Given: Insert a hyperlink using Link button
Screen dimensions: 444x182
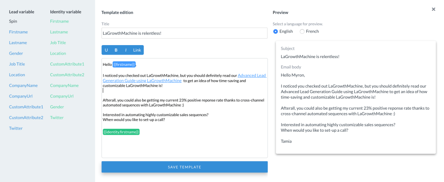Looking at the screenshot, I should (137, 50).
